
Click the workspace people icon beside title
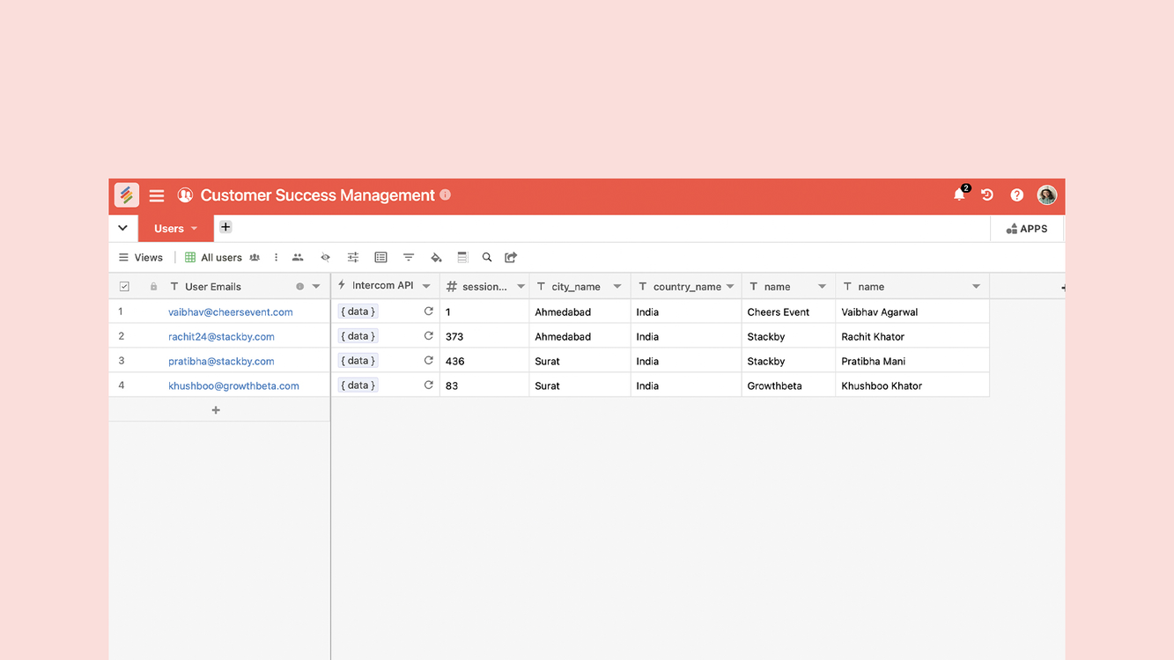tap(185, 195)
